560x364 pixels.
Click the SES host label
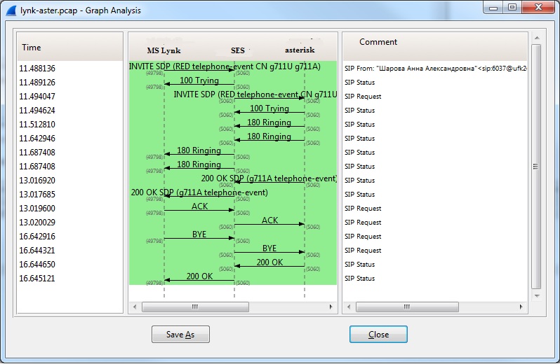238,50
